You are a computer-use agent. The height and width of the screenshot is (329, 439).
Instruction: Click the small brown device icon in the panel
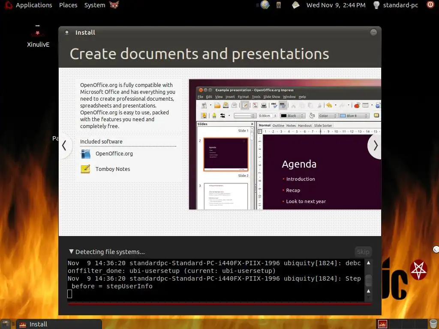tap(279, 5)
